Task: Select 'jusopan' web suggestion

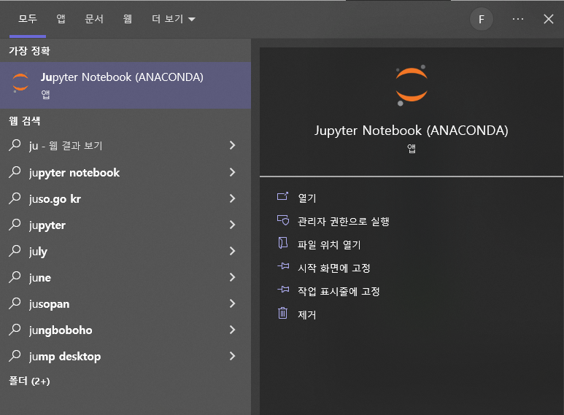Action: click(50, 304)
